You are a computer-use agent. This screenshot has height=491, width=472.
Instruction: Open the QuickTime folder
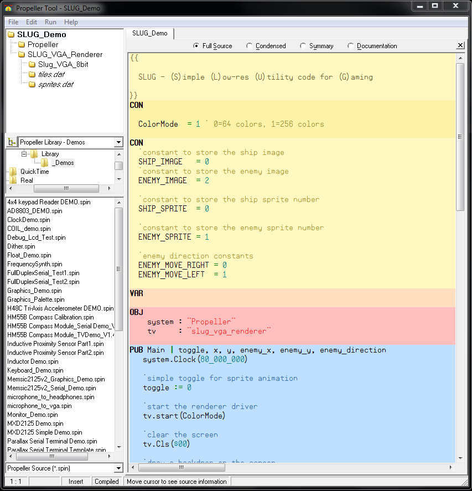[x=34, y=172]
